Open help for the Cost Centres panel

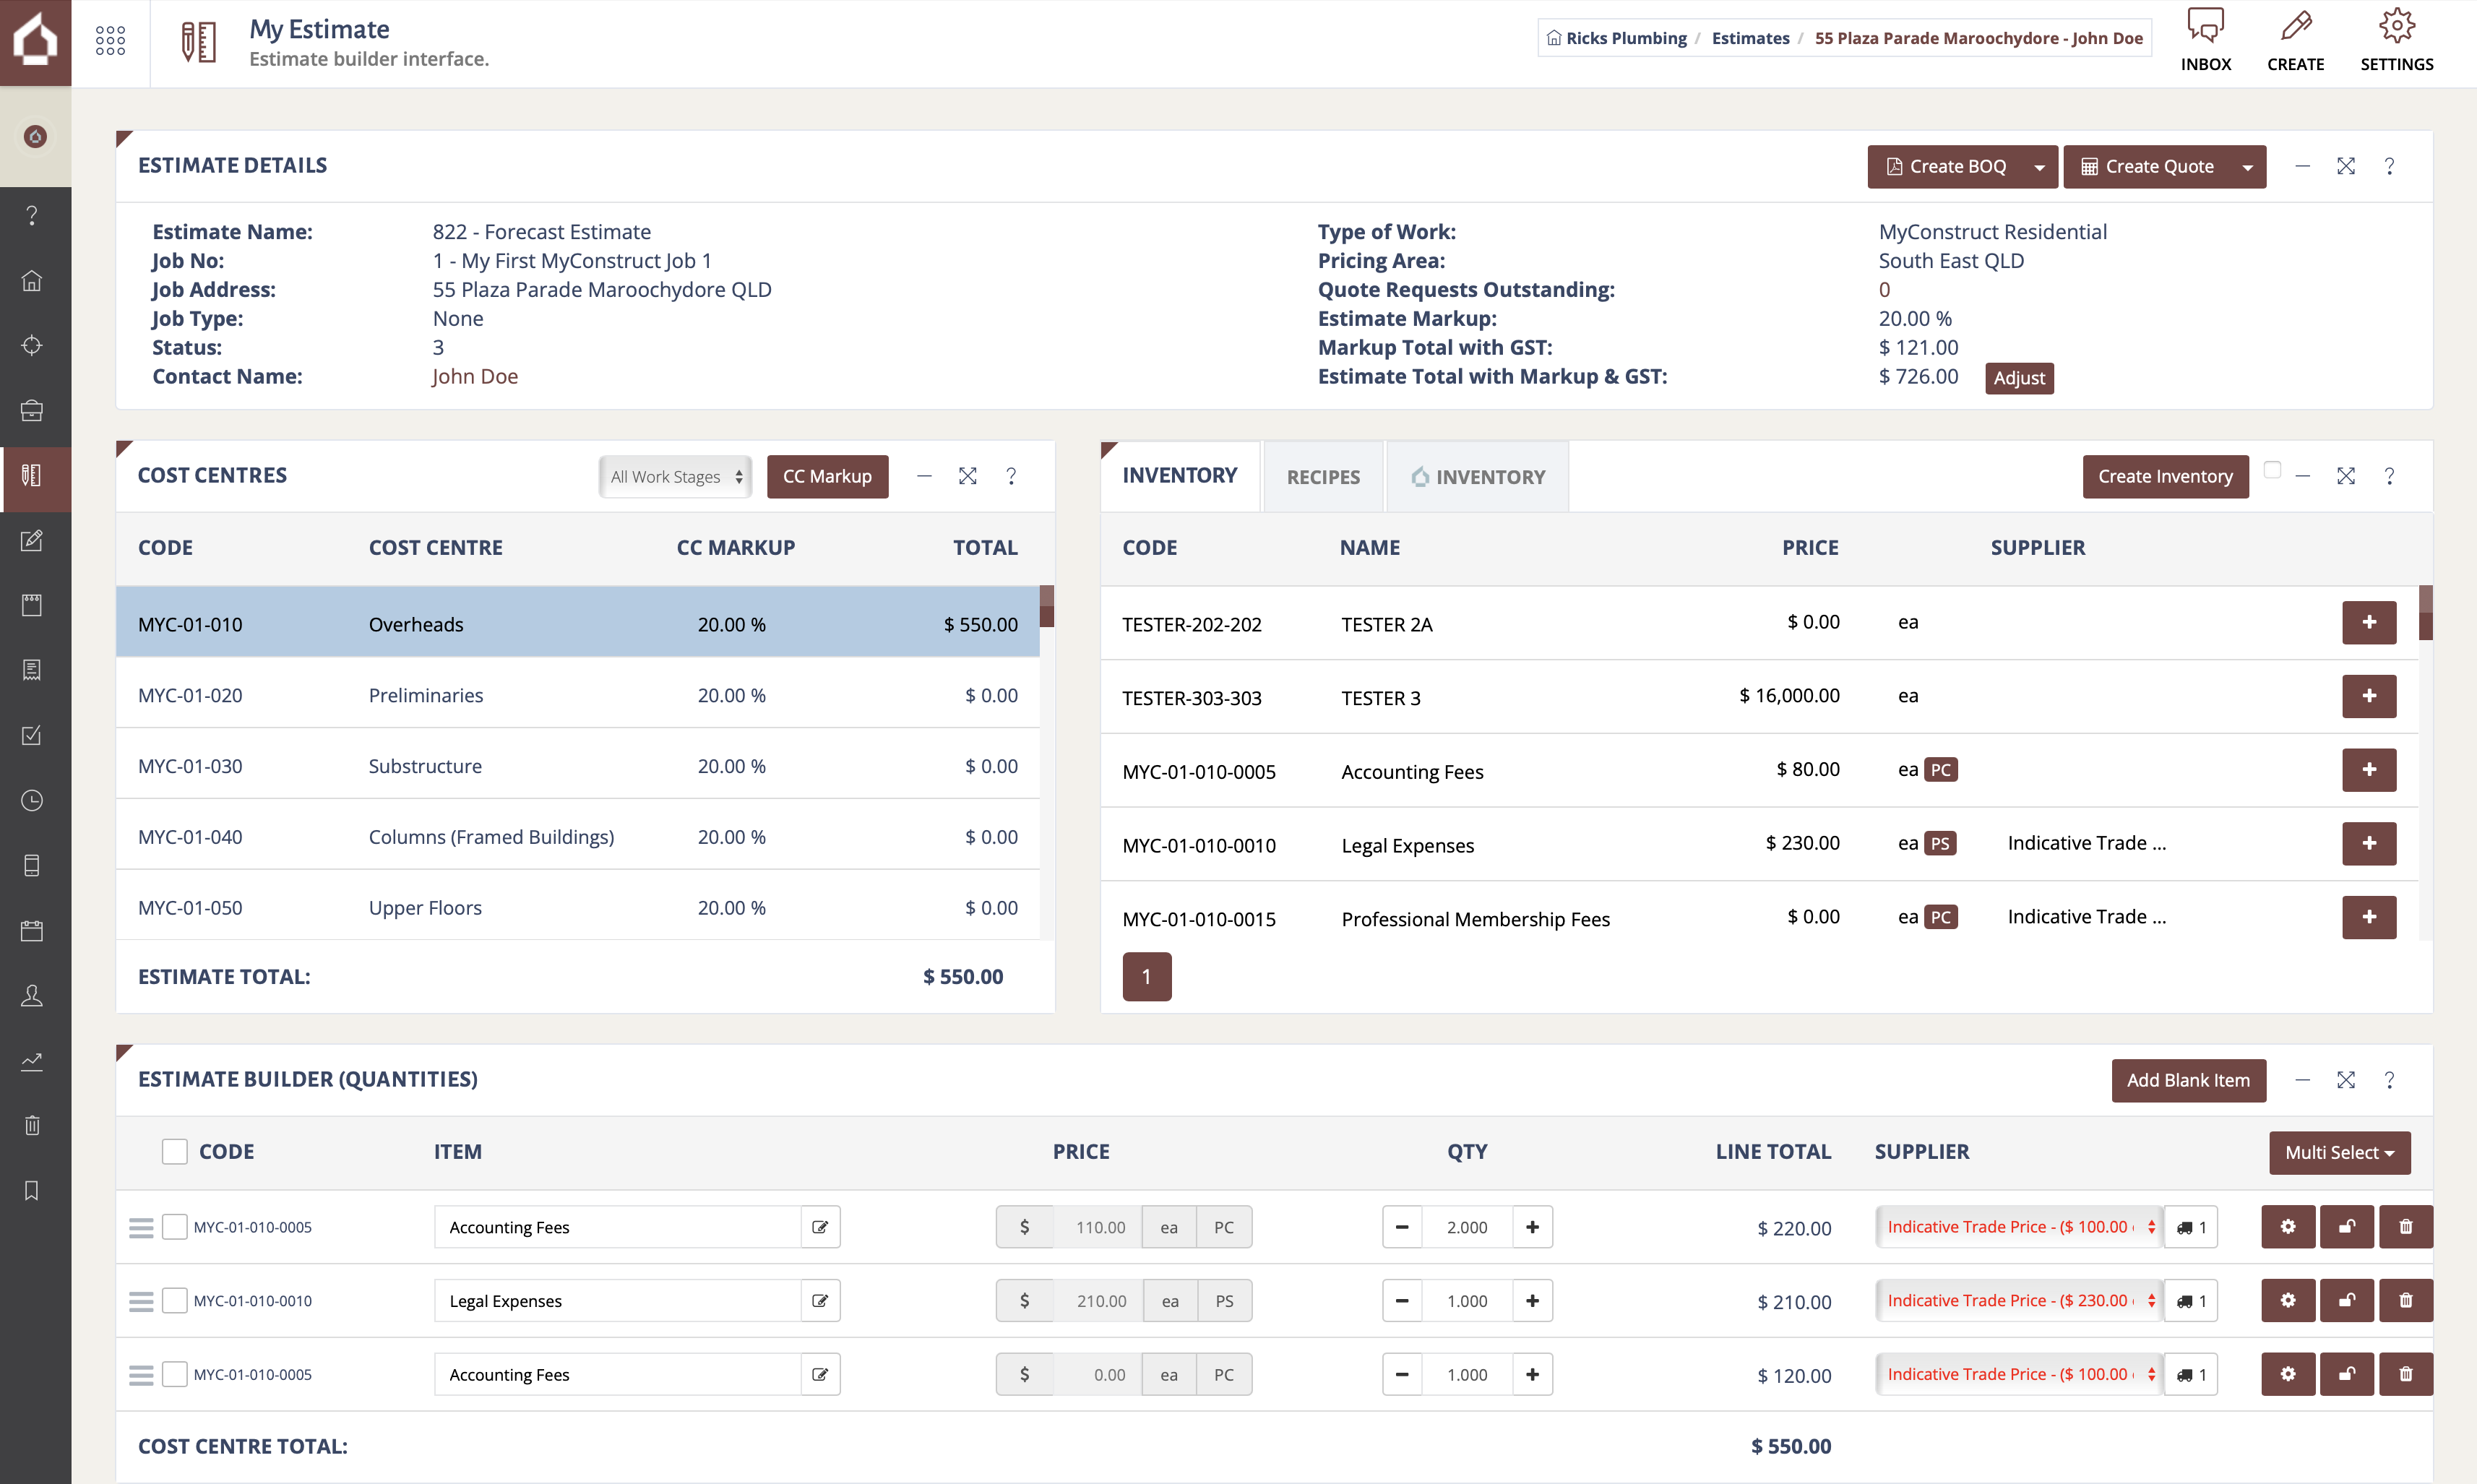point(1011,476)
